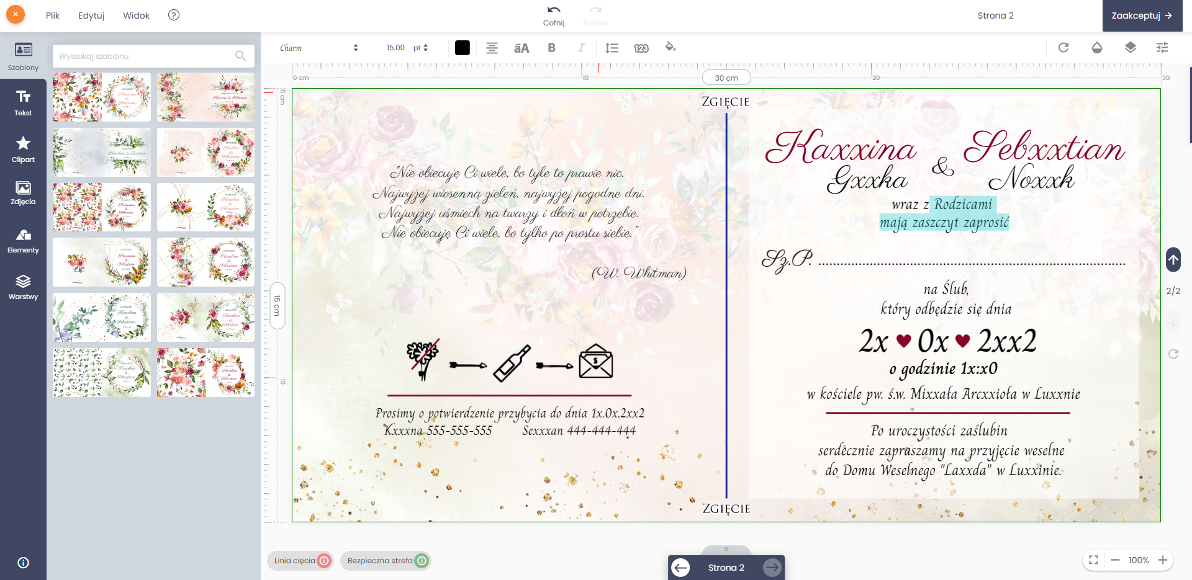The height and width of the screenshot is (580, 1192).
Task: Open the help question mark icon
Action: click(x=174, y=15)
